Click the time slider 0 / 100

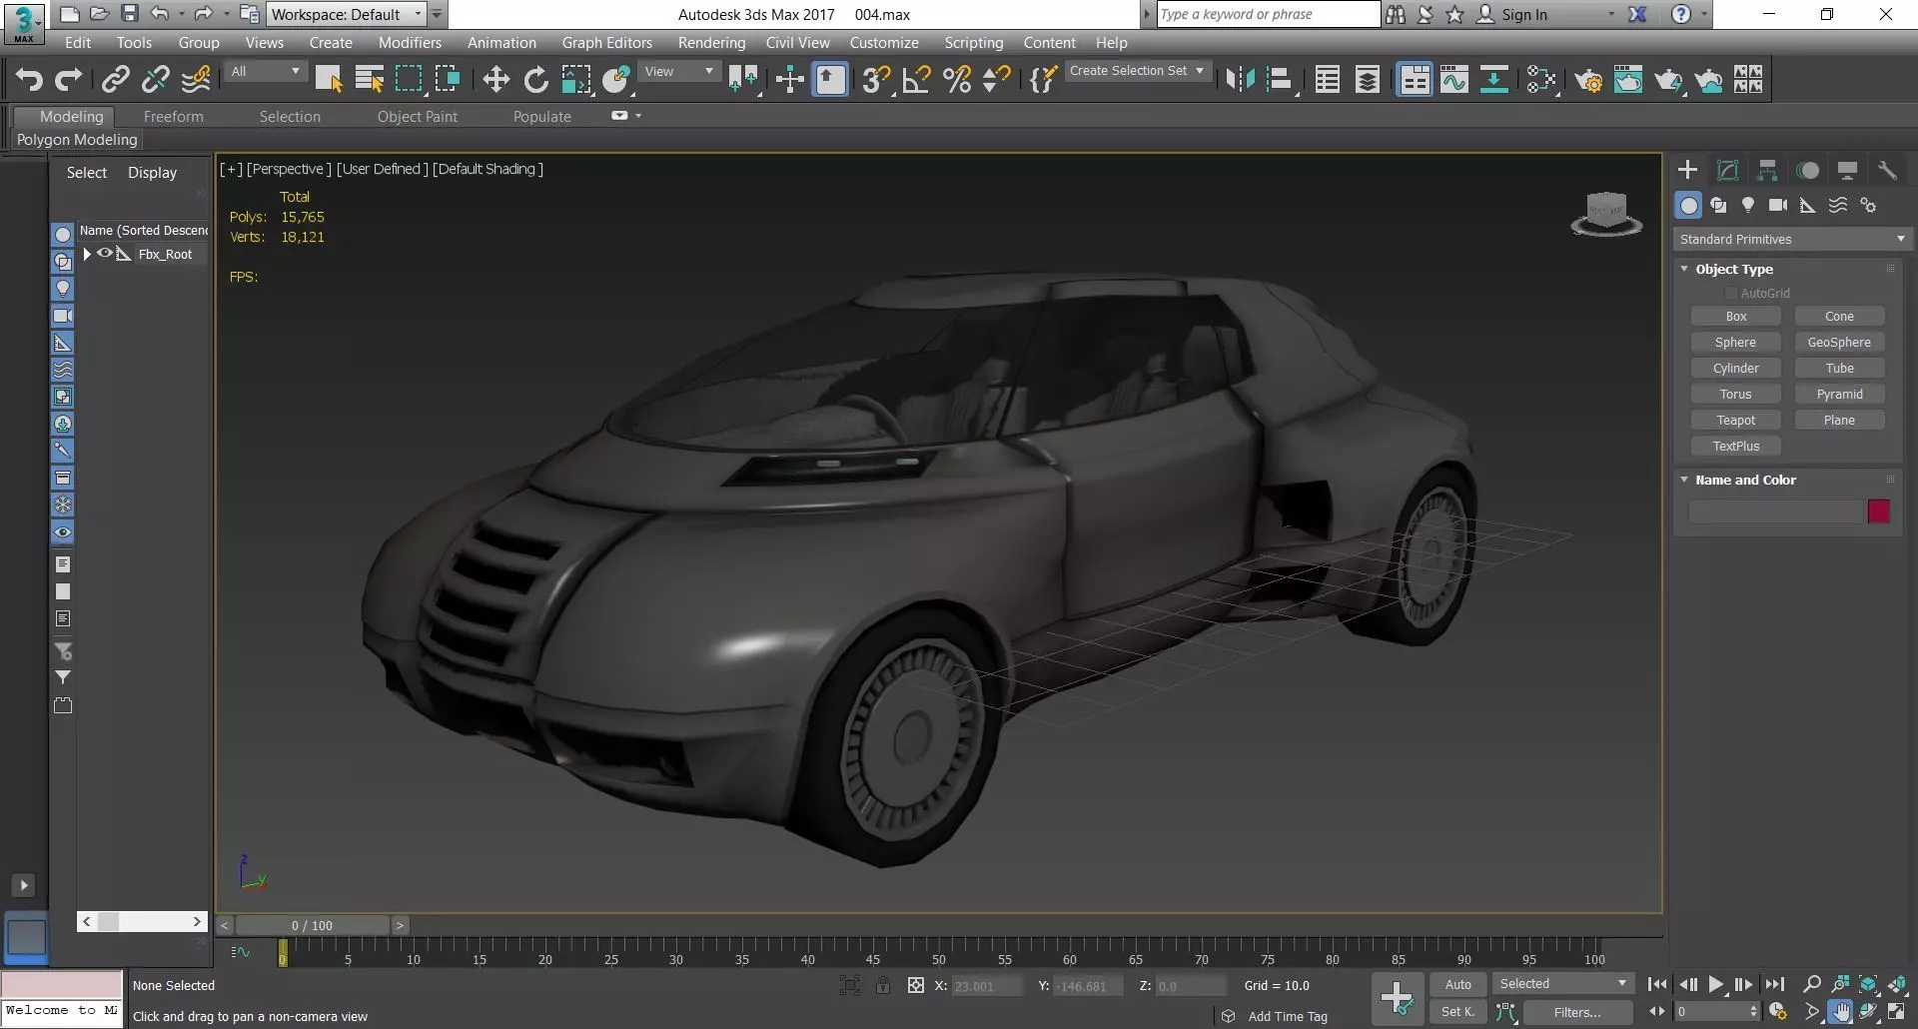(312, 925)
